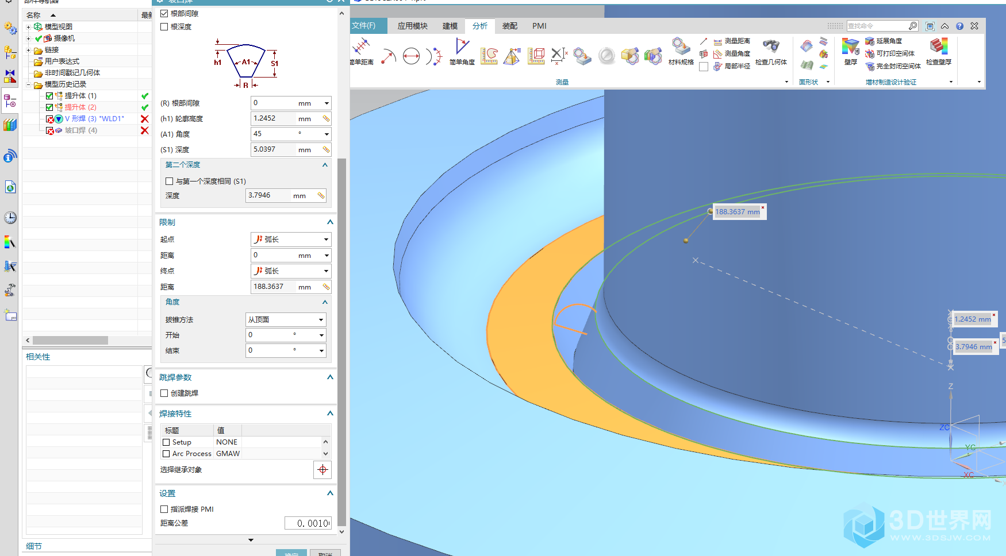Screen dimensions: 1006x556
Task: Select the 可打印空间体 command
Action: (x=890, y=54)
